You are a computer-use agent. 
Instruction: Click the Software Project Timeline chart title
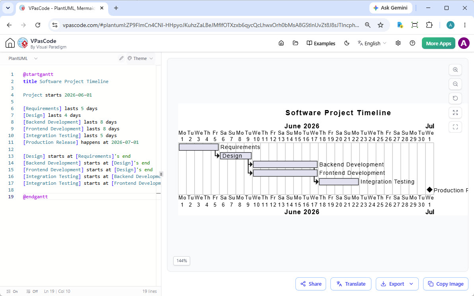[338, 113]
